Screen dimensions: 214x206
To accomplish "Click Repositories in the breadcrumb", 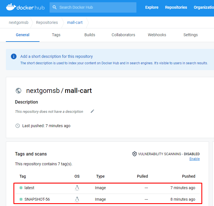I will (x=47, y=22).
